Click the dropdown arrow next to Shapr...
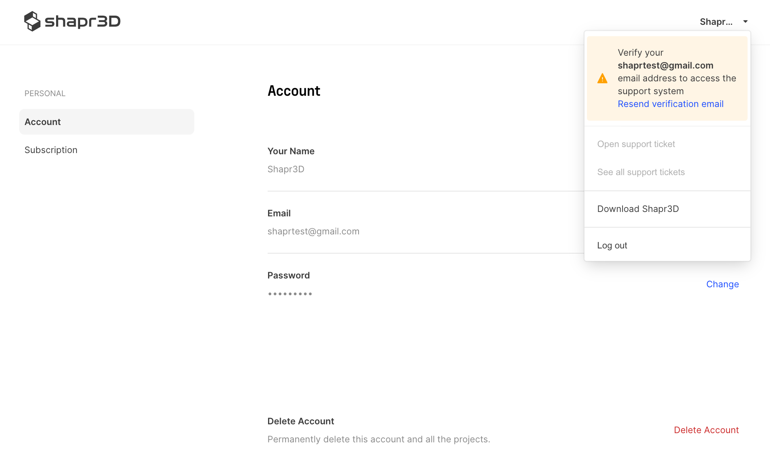The width and height of the screenshot is (770, 472). 746,22
